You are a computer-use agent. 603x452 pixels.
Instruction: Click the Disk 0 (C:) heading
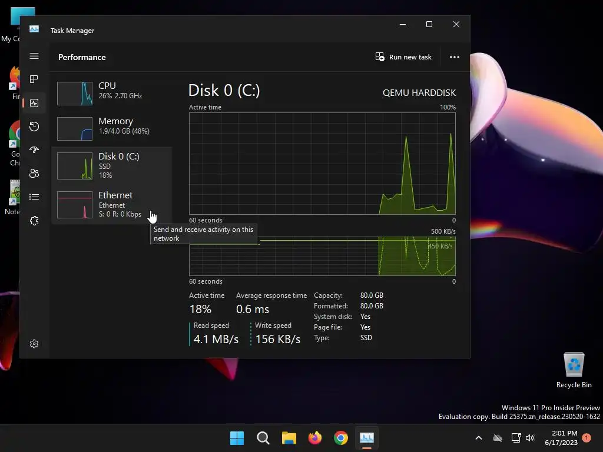click(x=224, y=91)
